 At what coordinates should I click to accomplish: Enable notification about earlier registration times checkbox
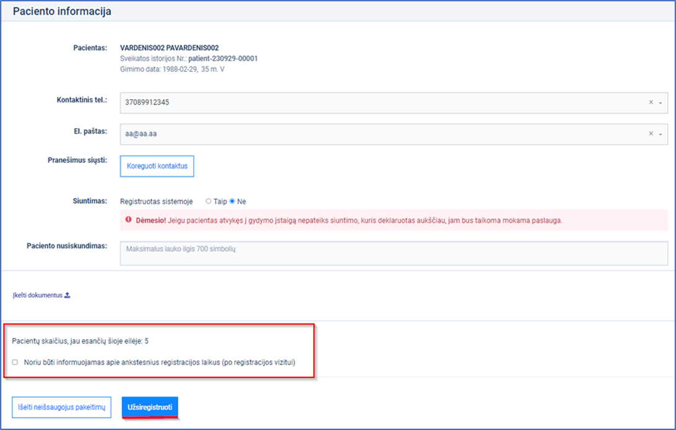pyautogui.click(x=15, y=363)
